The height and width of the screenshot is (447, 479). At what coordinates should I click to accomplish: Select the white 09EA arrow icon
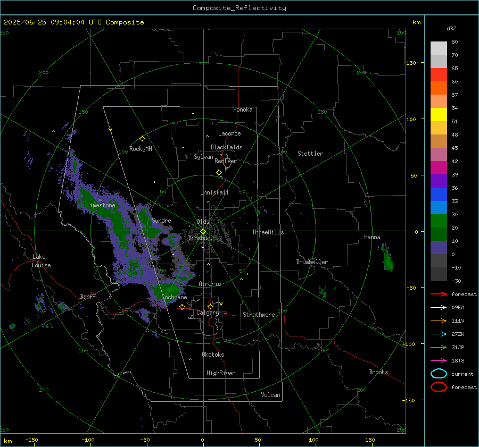pos(439,307)
